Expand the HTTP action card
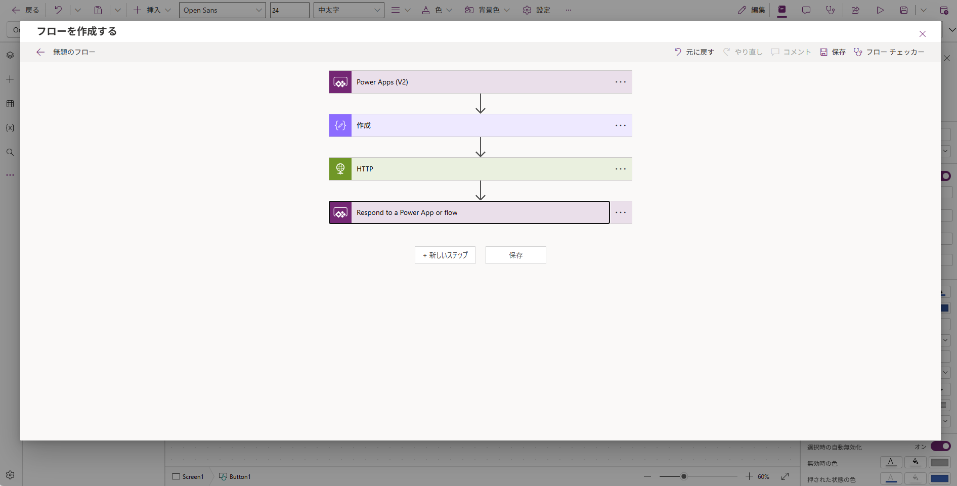The height and width of the screenshot is (486, 957). 481,169
